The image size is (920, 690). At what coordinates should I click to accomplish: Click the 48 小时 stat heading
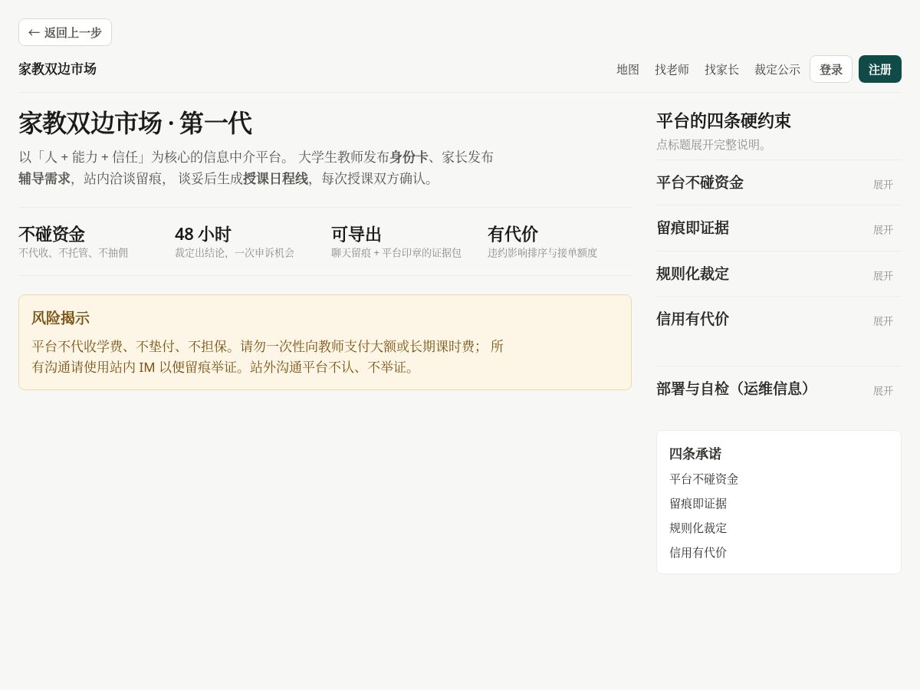202,234
